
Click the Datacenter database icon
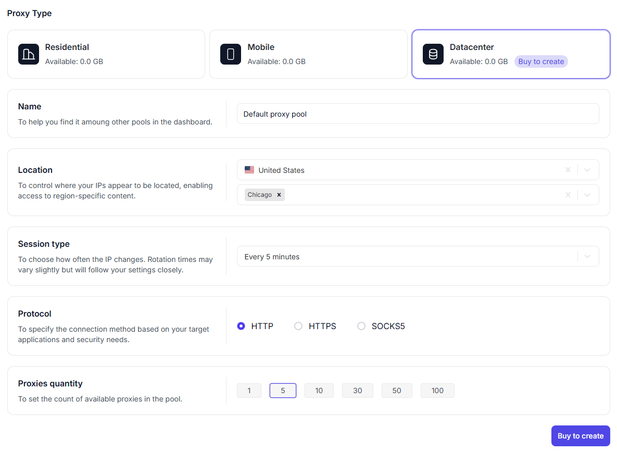click(x=433, y=54)
